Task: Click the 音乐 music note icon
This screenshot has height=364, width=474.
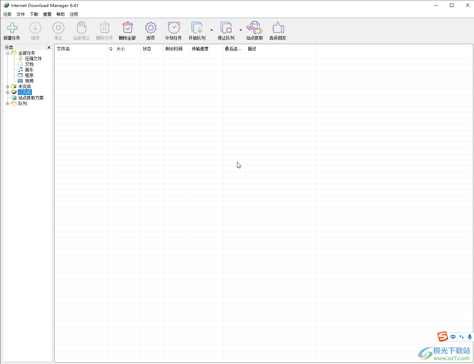Action: [21, 70]
